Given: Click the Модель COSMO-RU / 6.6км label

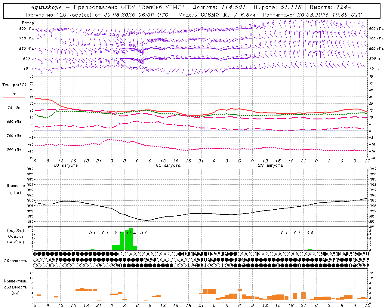Looking at the screenshot, I should coord(217,15).
